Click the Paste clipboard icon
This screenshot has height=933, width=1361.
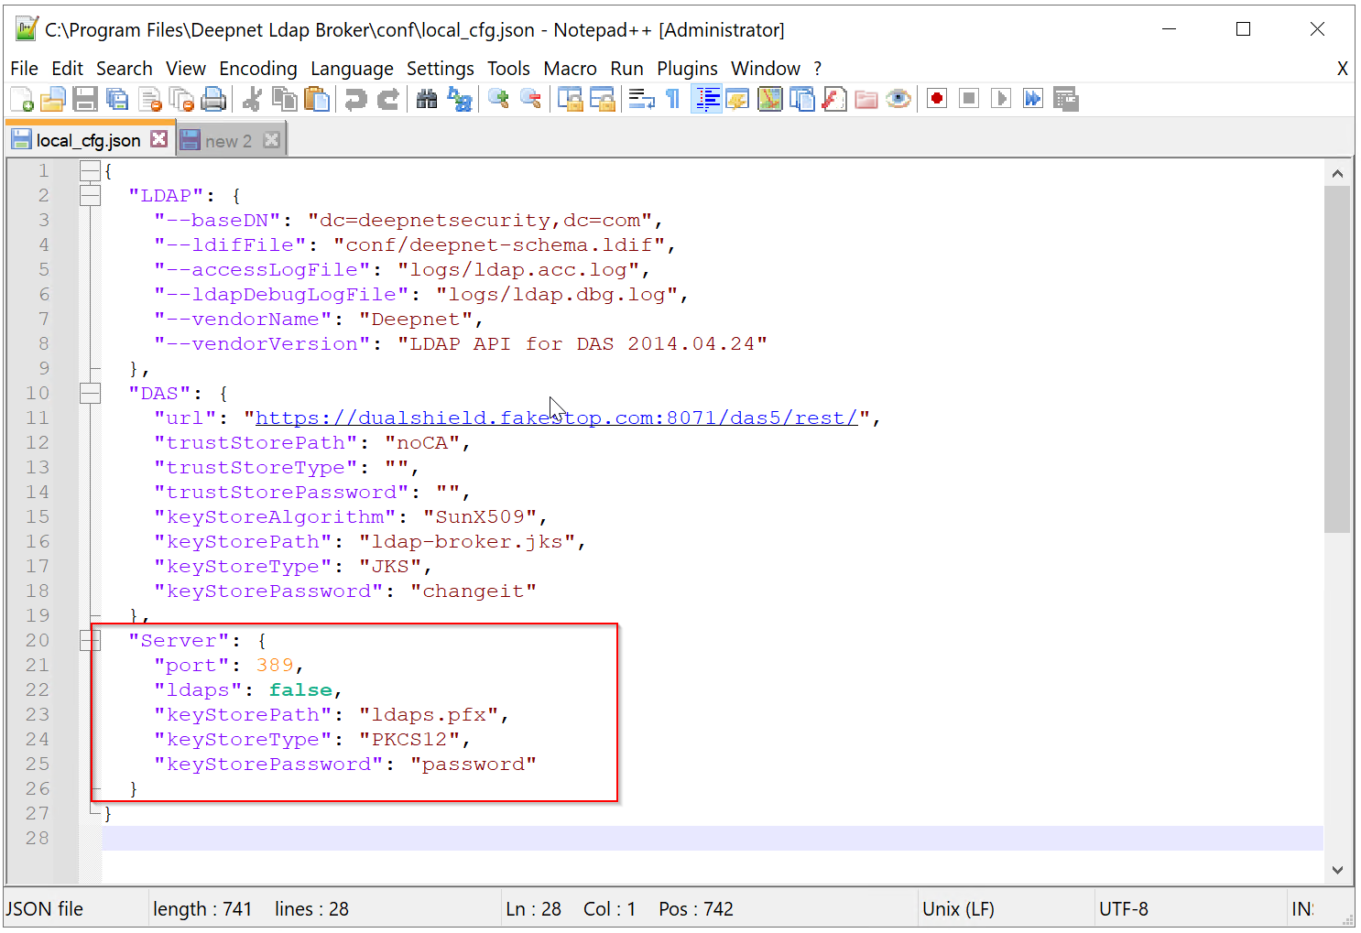tap(317, 99)
